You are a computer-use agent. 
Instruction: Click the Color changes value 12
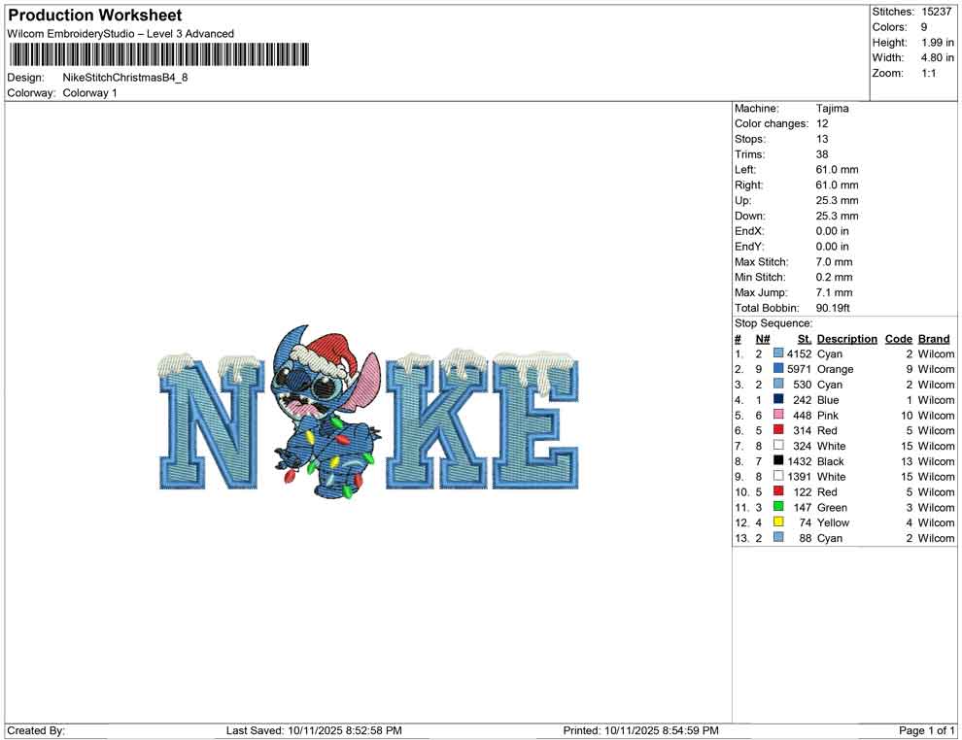(822, 124)
